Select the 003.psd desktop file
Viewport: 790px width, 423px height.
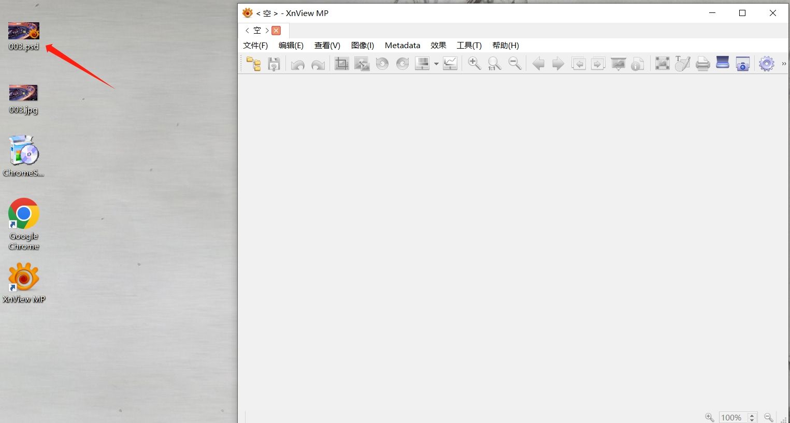click(24, 36)
